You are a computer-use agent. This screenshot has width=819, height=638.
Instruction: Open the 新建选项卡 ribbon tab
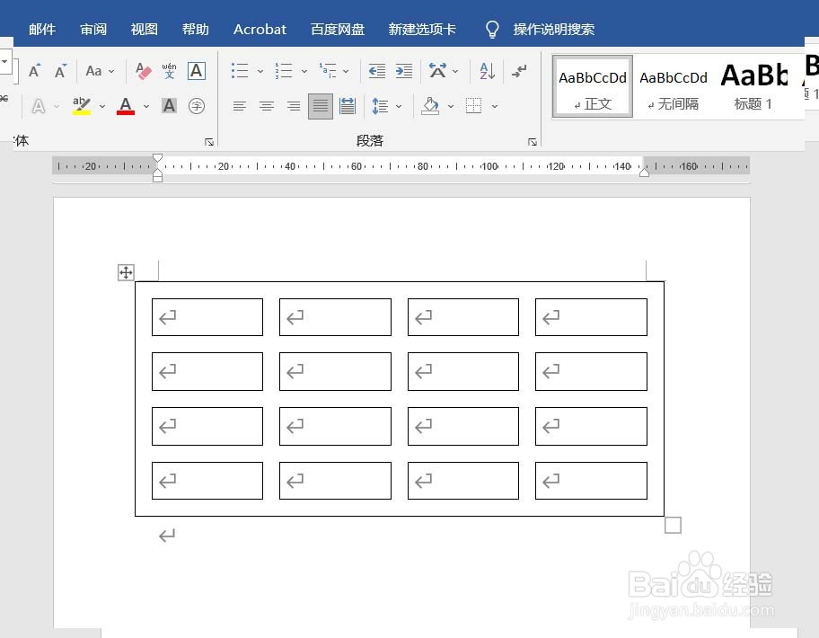coord(422,30)
